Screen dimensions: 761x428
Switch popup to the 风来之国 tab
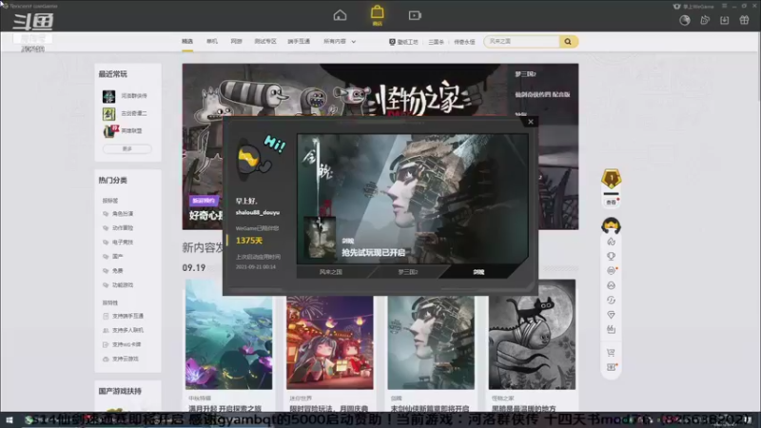(331, 272)
